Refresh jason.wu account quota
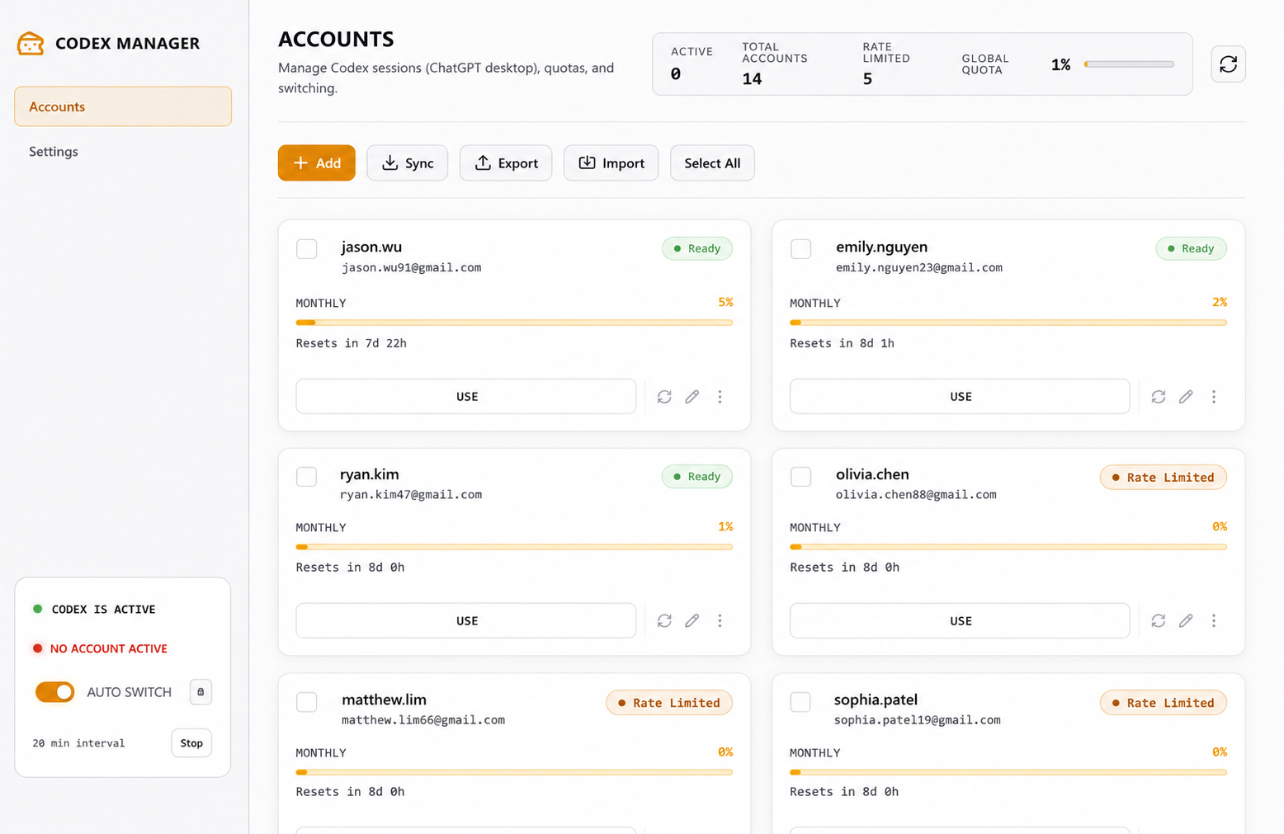 pyautogui.click(x=664, y=397)
